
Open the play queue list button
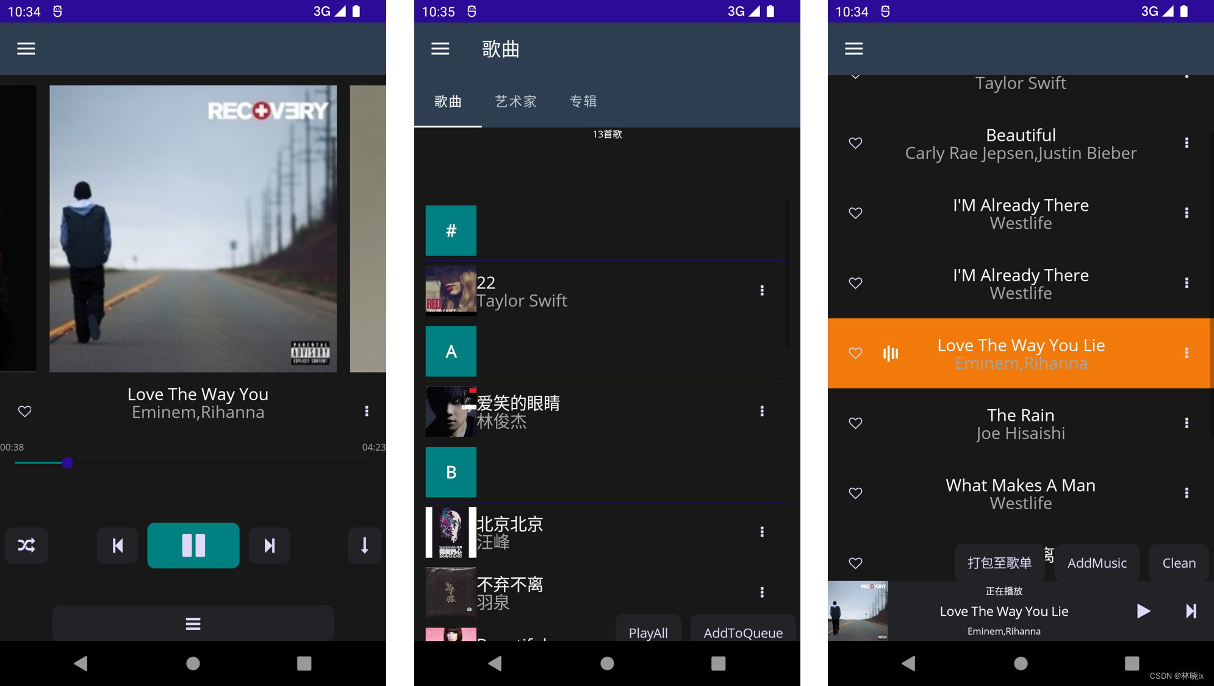click(193, 623)
